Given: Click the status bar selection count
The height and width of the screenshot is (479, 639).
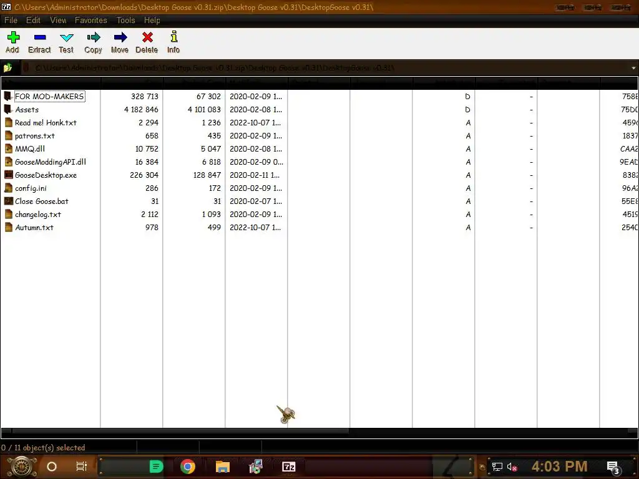Looking at the screenshot, I should click(x=43, y=448).
